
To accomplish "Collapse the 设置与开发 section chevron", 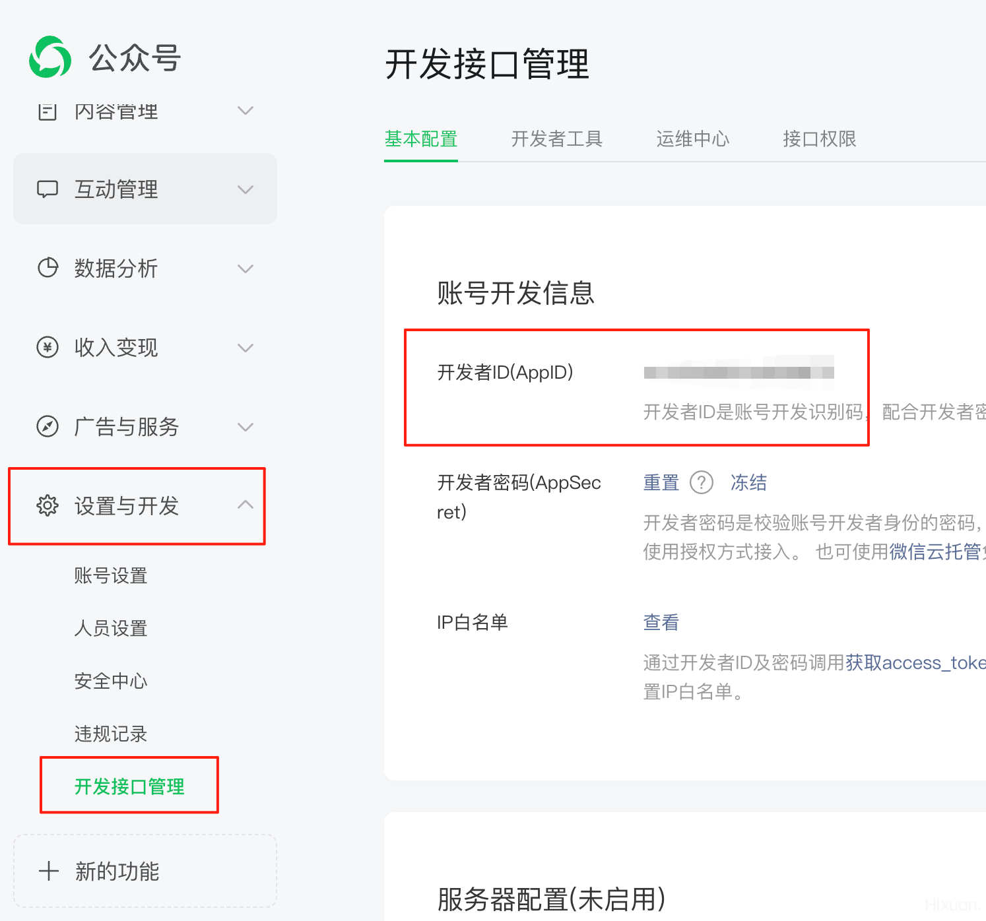I will point(246,505).
